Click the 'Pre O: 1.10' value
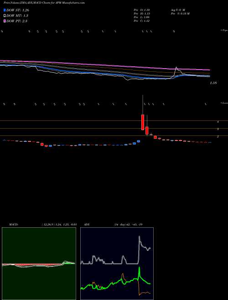This screenshot has width=228, height=300. [x=142, y=10]
